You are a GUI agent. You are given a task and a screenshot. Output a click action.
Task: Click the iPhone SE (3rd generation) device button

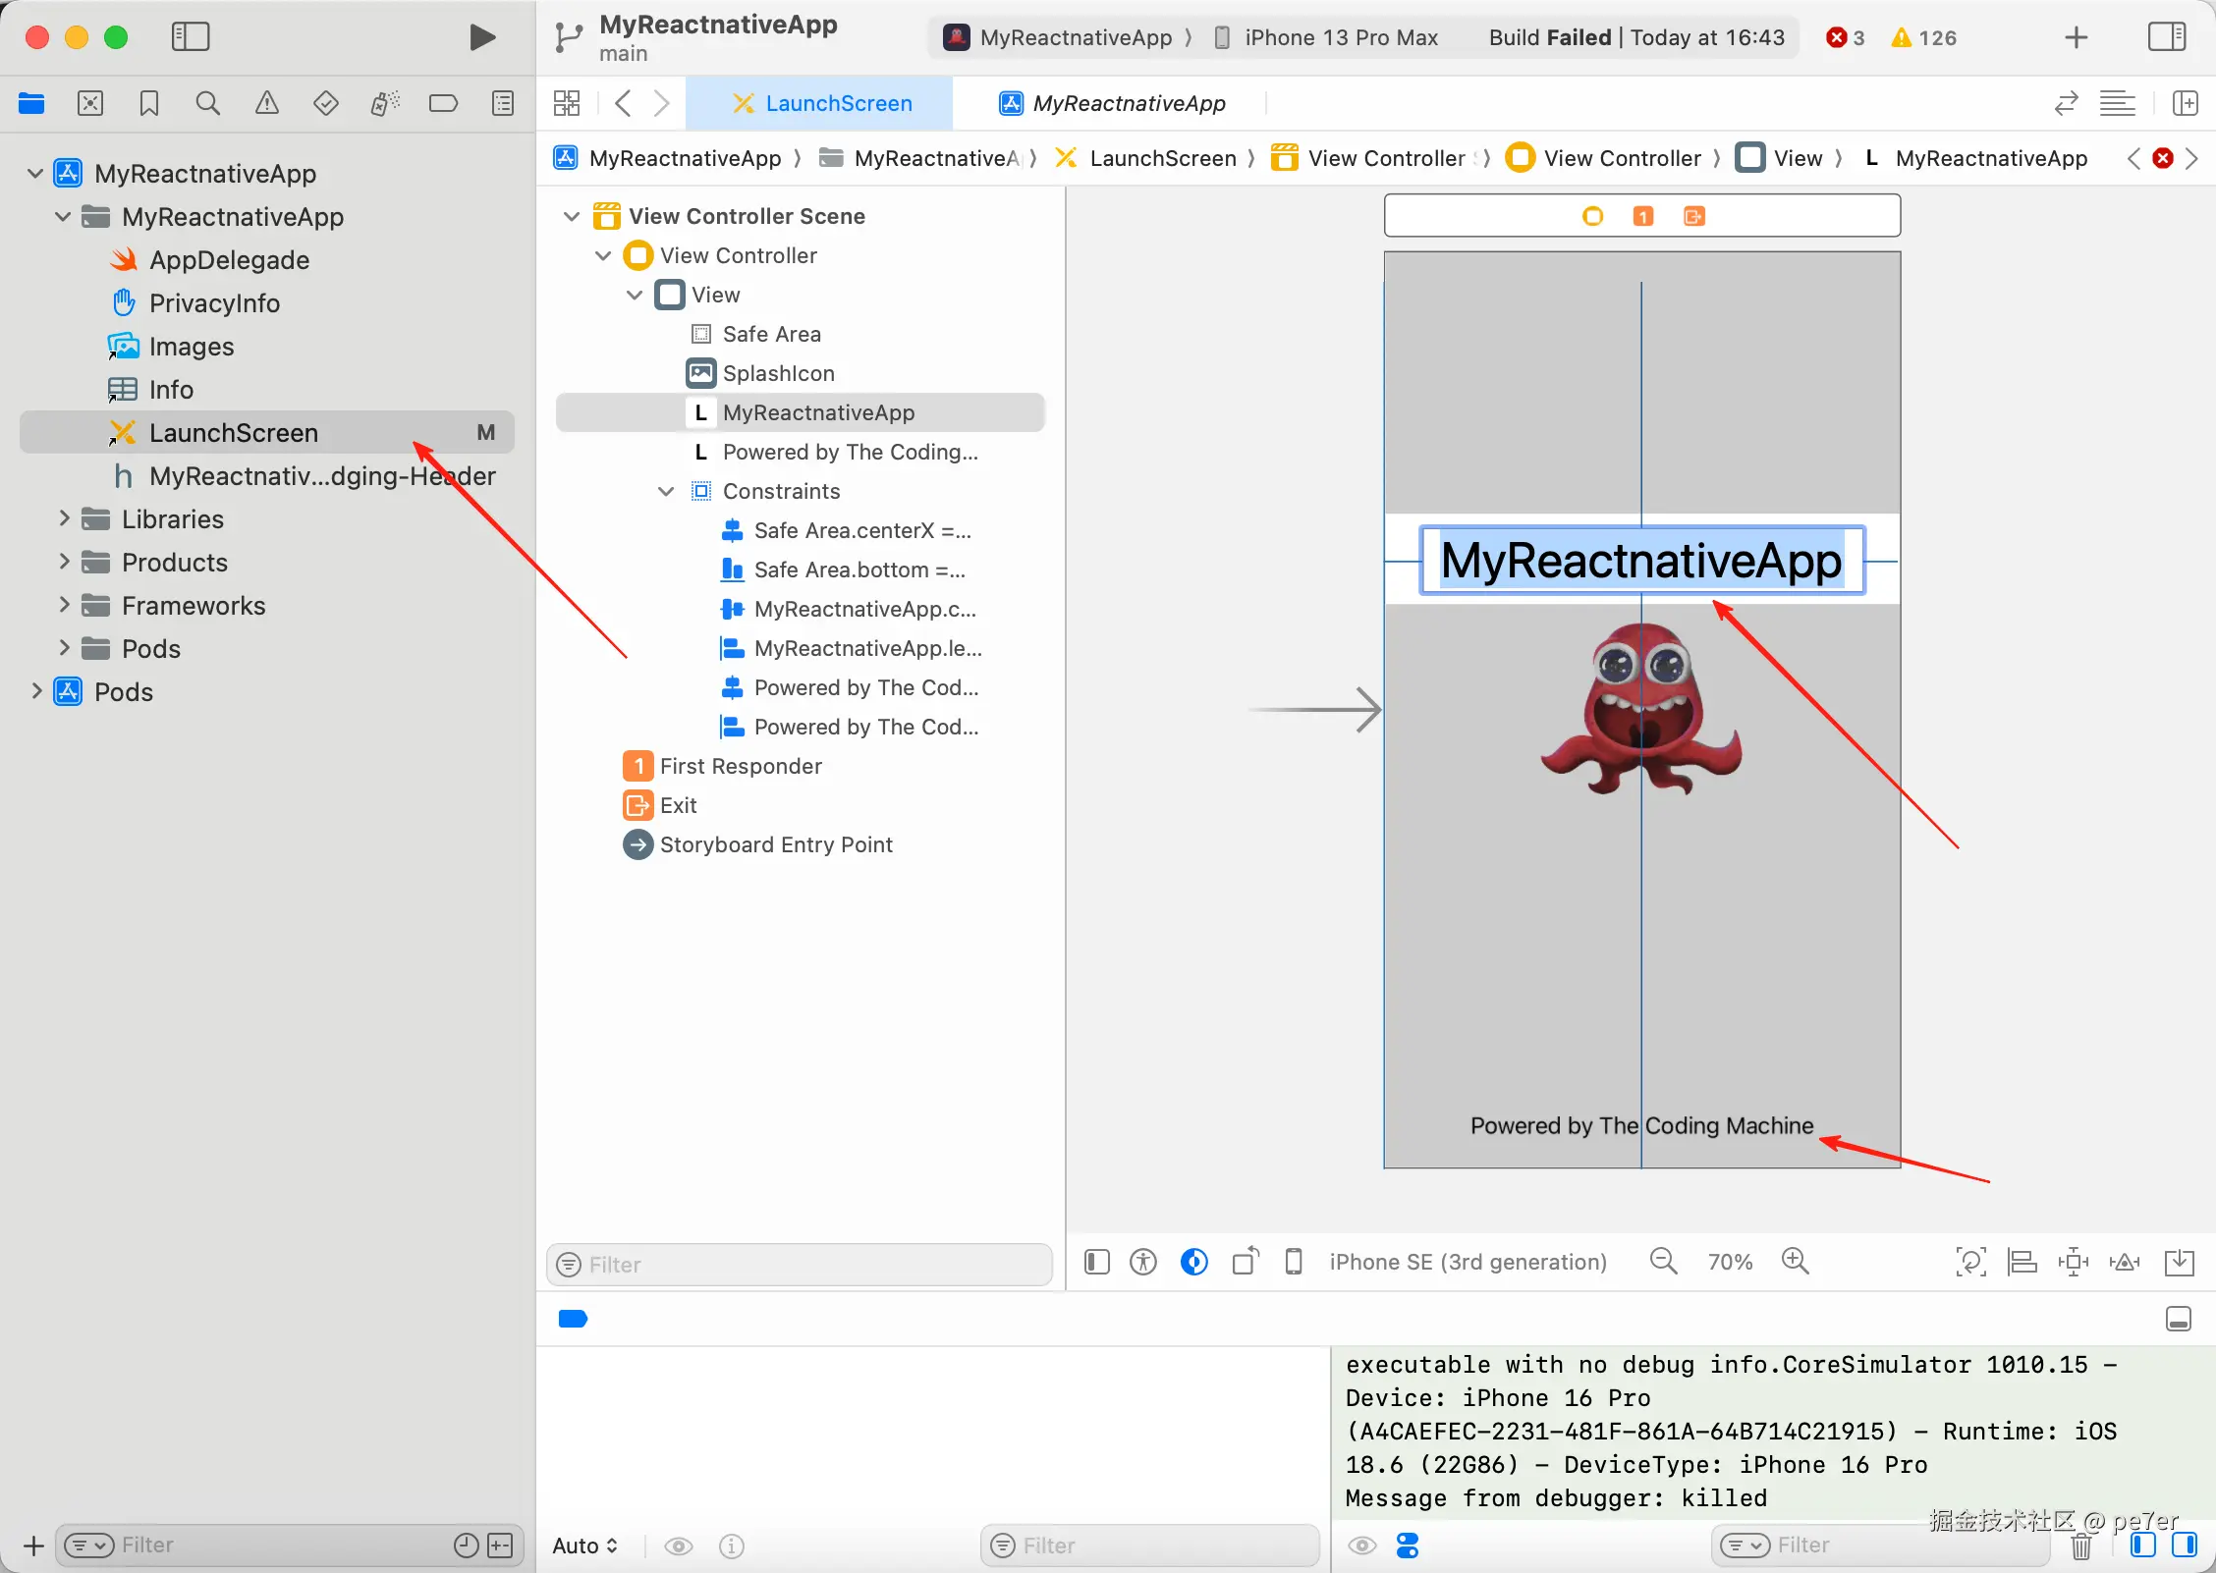point(1467,1262)
